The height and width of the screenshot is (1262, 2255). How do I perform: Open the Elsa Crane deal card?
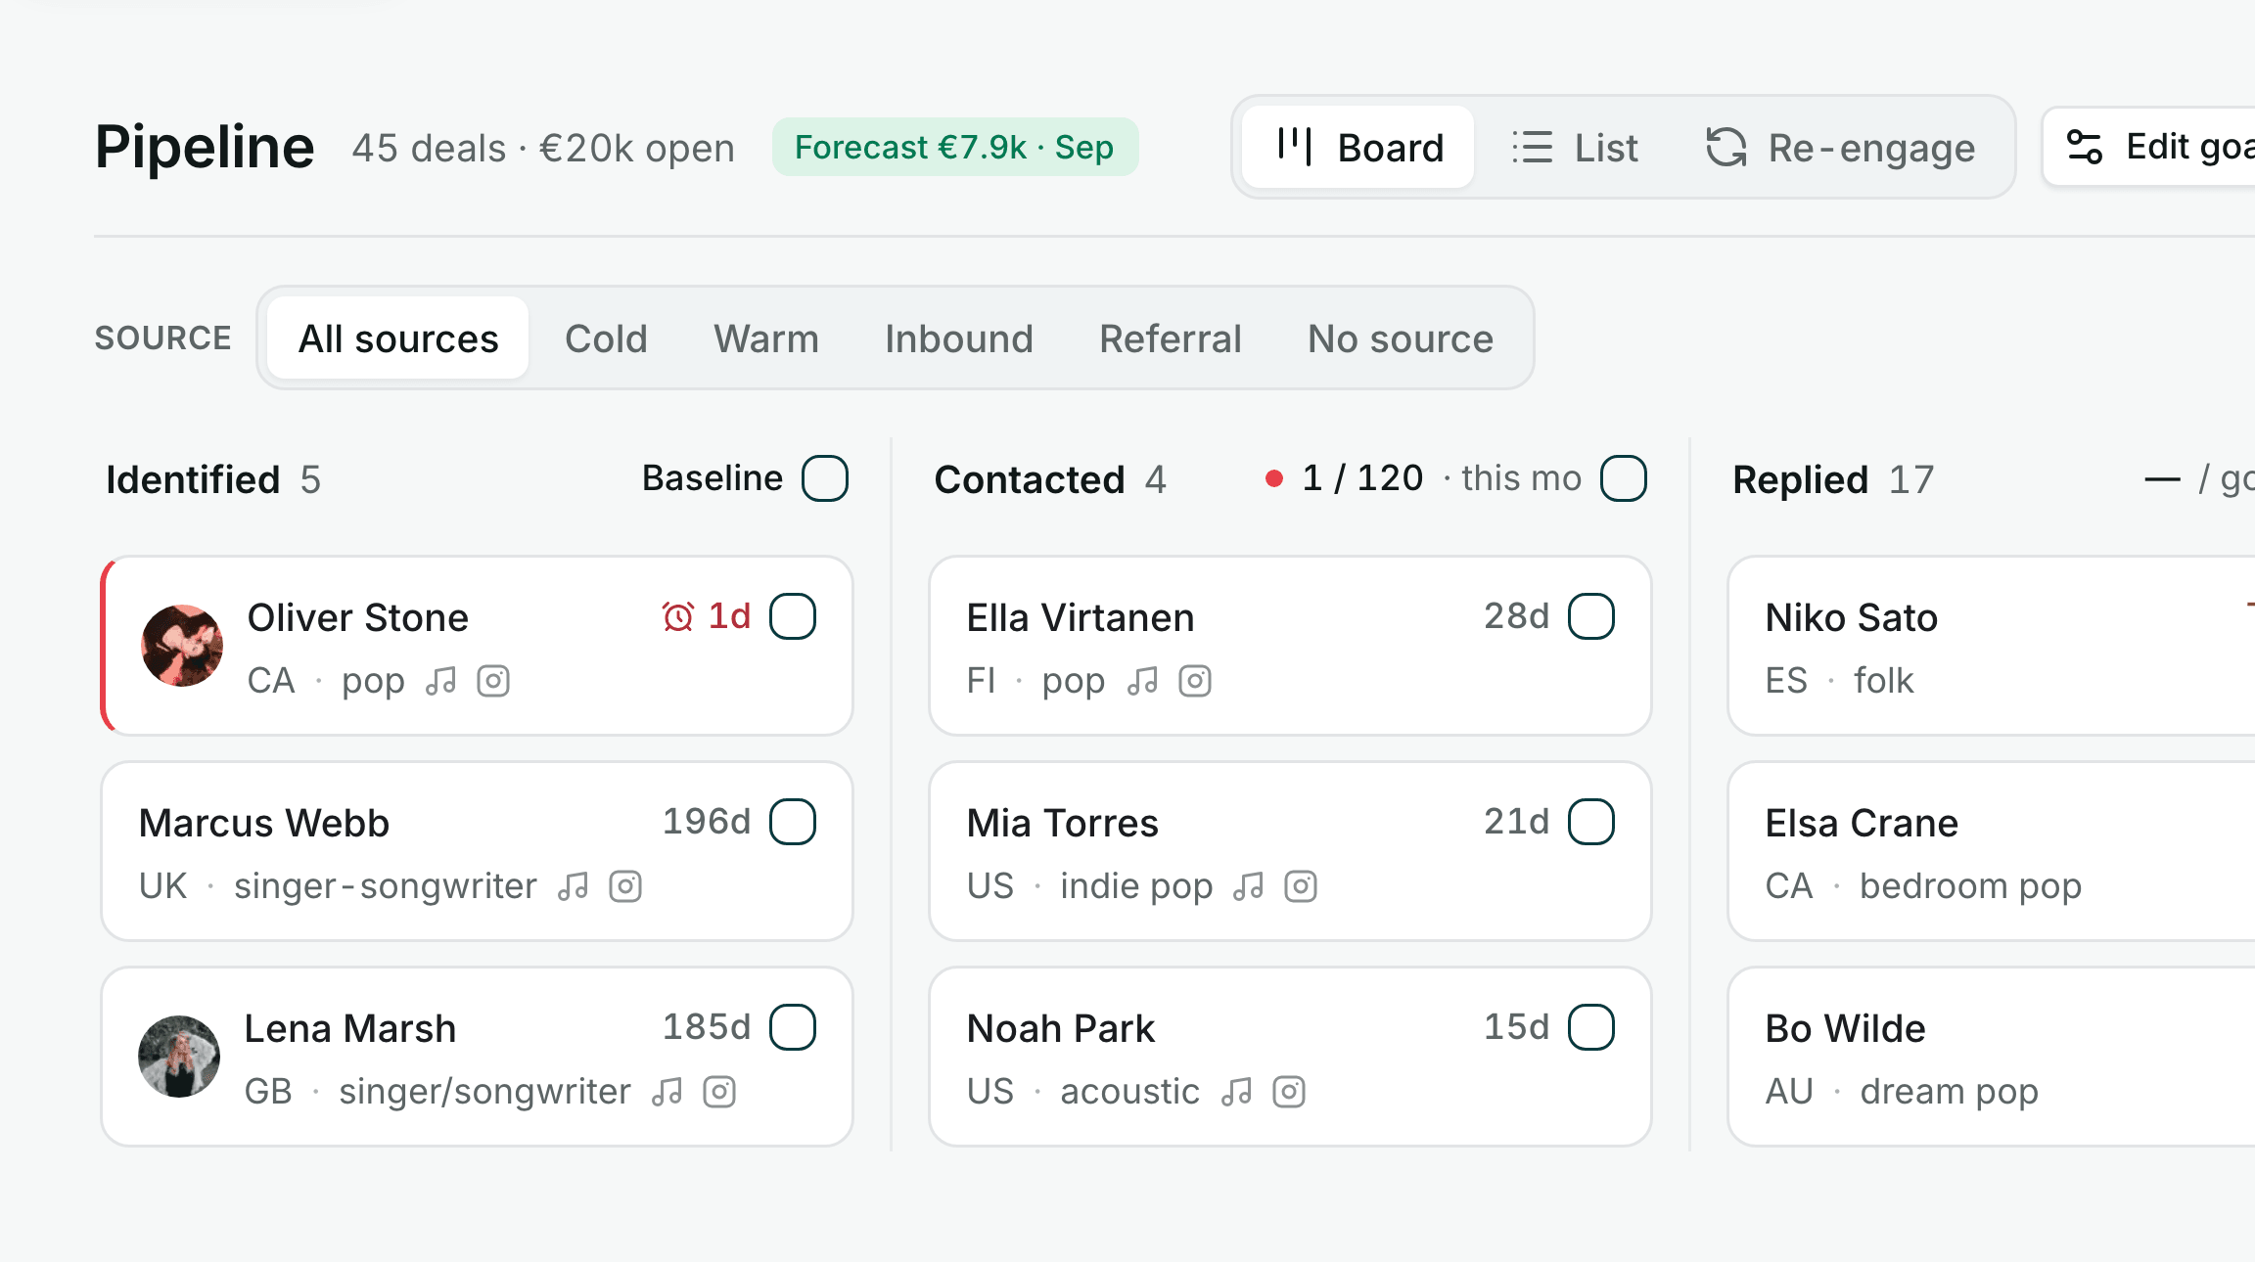tap(1991, 851)
